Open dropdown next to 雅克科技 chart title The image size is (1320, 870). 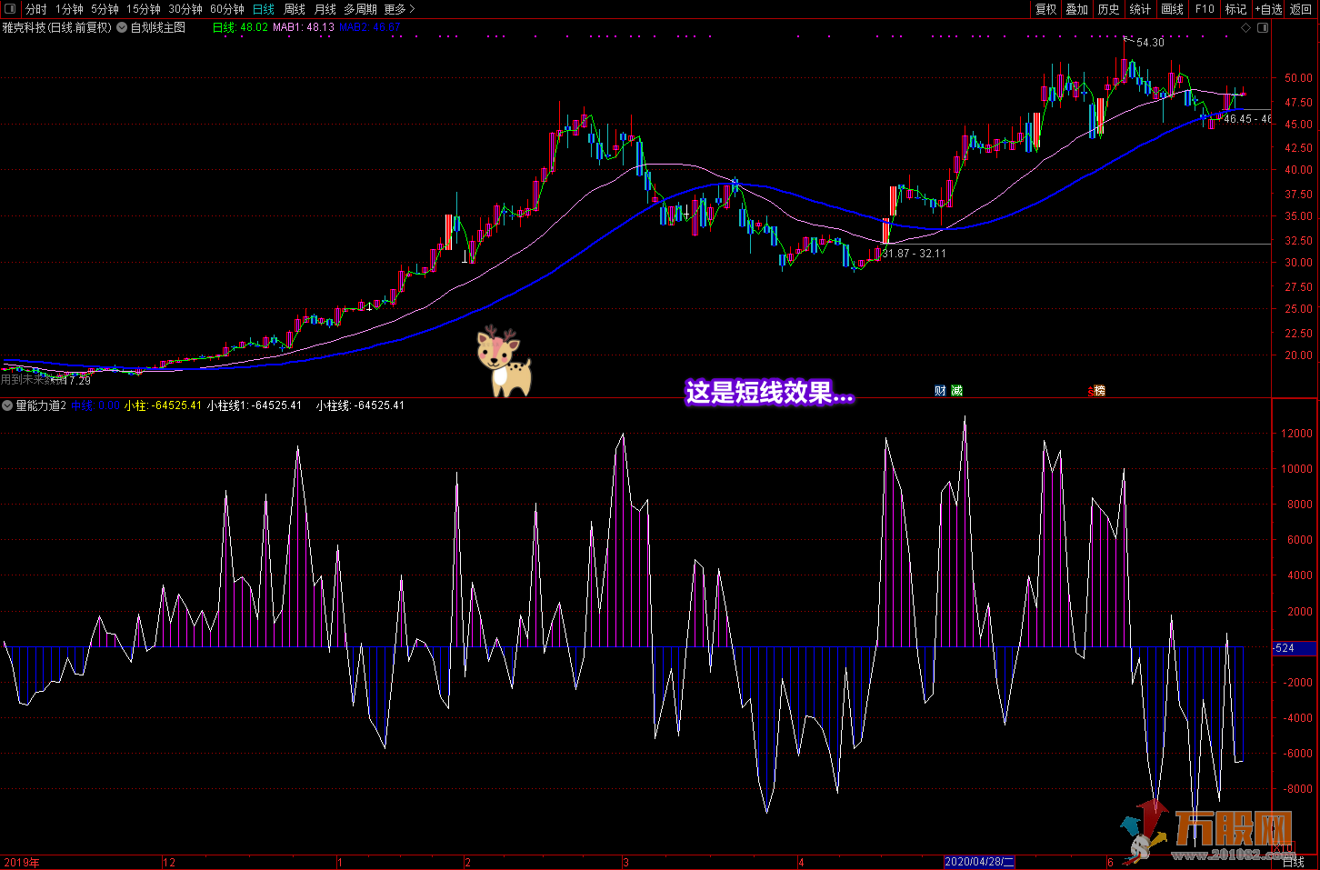tap(122, 27)
